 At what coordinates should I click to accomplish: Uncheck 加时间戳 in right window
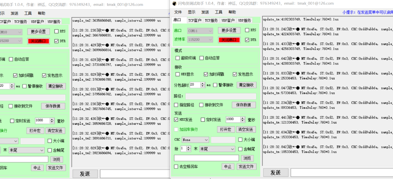pyautogui.click(x=206, y=74)
